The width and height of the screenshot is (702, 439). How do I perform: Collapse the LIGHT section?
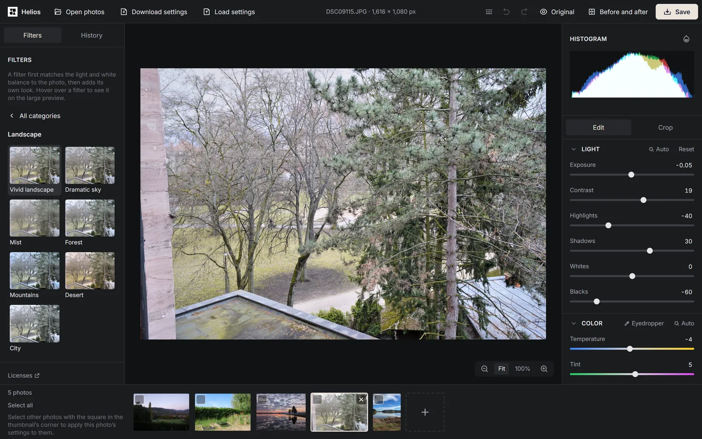pos(573,149)
